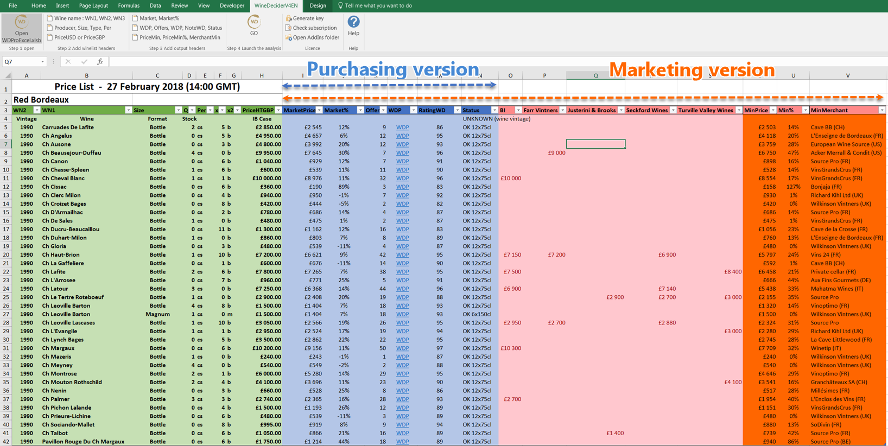Open the WN1 column filter dropdown
The image size is (888, 446).
[128, 110]
